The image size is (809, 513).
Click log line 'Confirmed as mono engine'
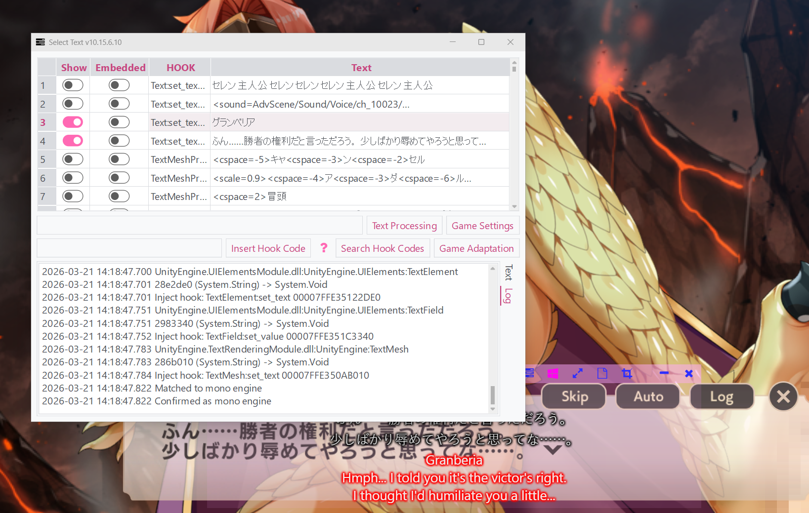[157, 401]
